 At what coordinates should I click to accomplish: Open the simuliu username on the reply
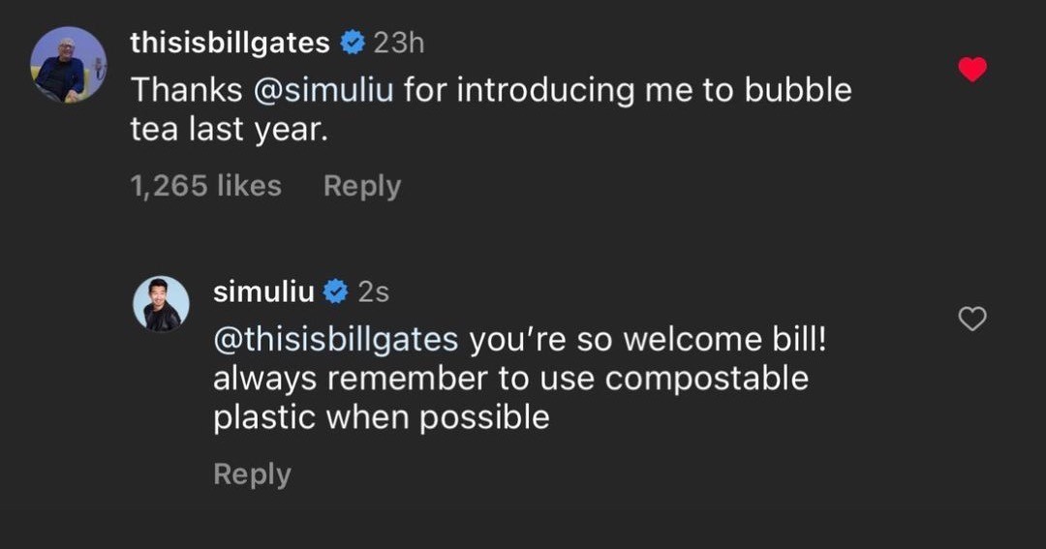click(263, 290)
